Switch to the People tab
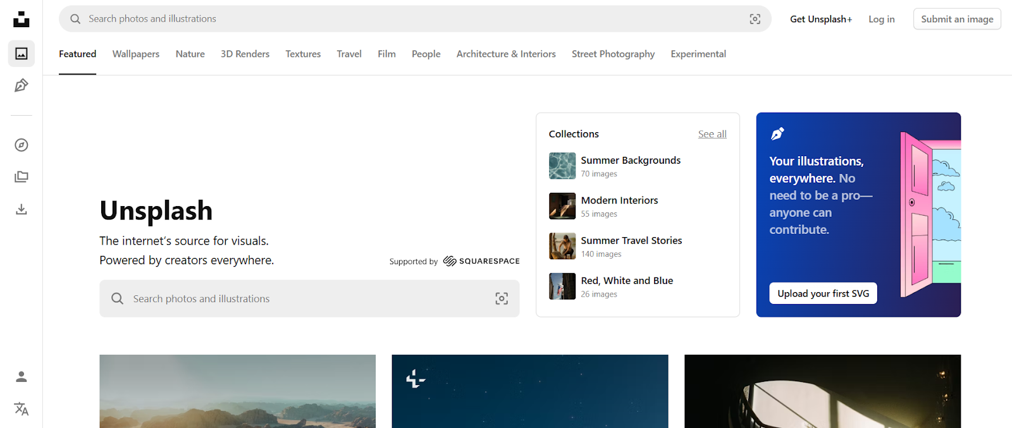The width and height of the screenshot is (1012, 428). click(426, 54)
